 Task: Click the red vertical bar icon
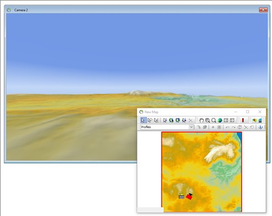243,120
